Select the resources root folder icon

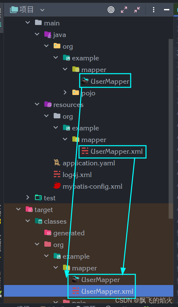48,104
